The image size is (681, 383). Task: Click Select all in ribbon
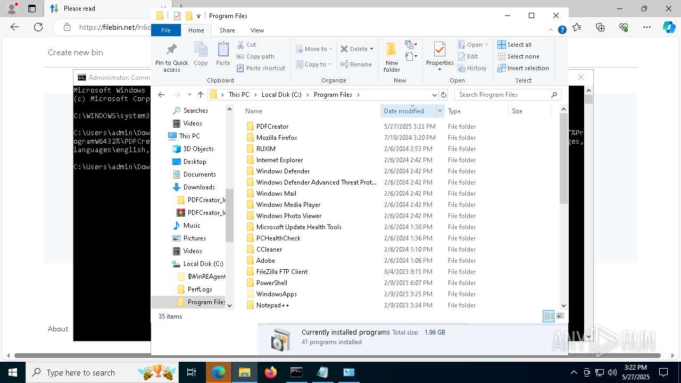tap(514, 45)
